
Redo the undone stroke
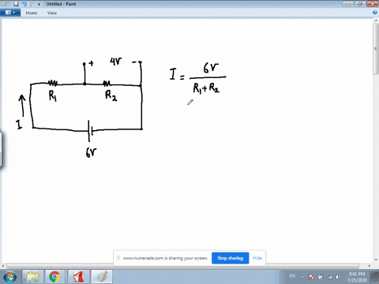tap(32, 4)
